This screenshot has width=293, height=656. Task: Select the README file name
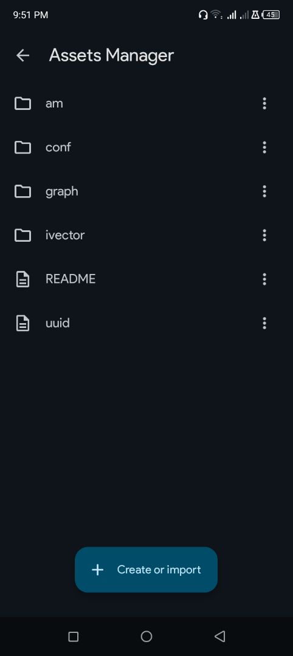71,279
